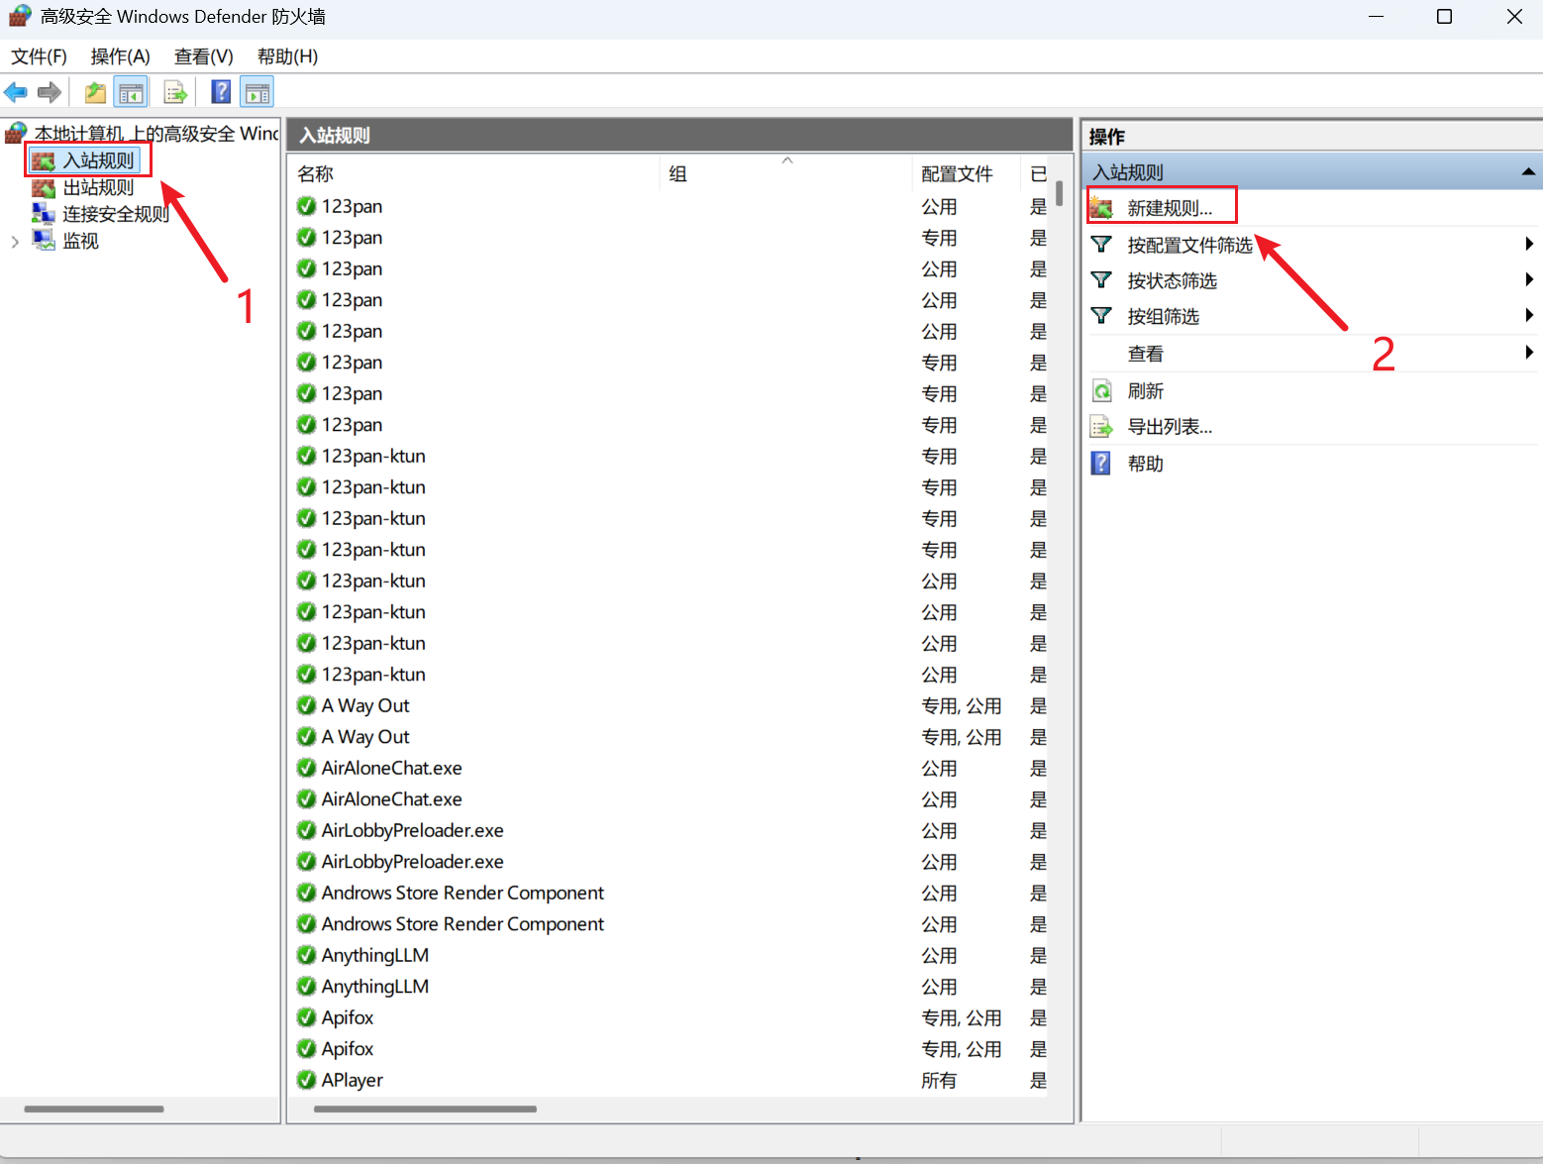Viewport: 1543px width, 1164px height.
Task: Collapse the 入站规则 actions section arrow
Action: click(1528, 172)
